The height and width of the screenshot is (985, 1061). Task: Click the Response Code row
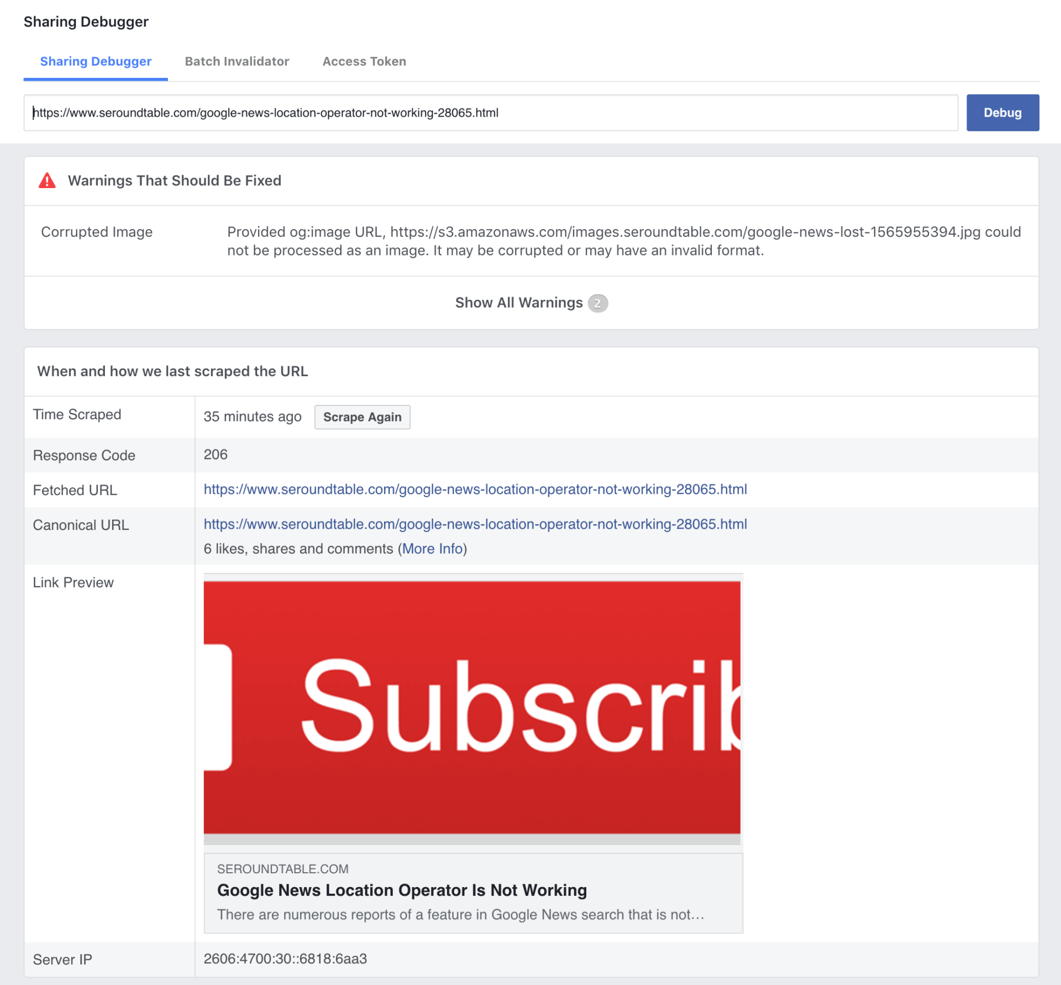point(215,455)
